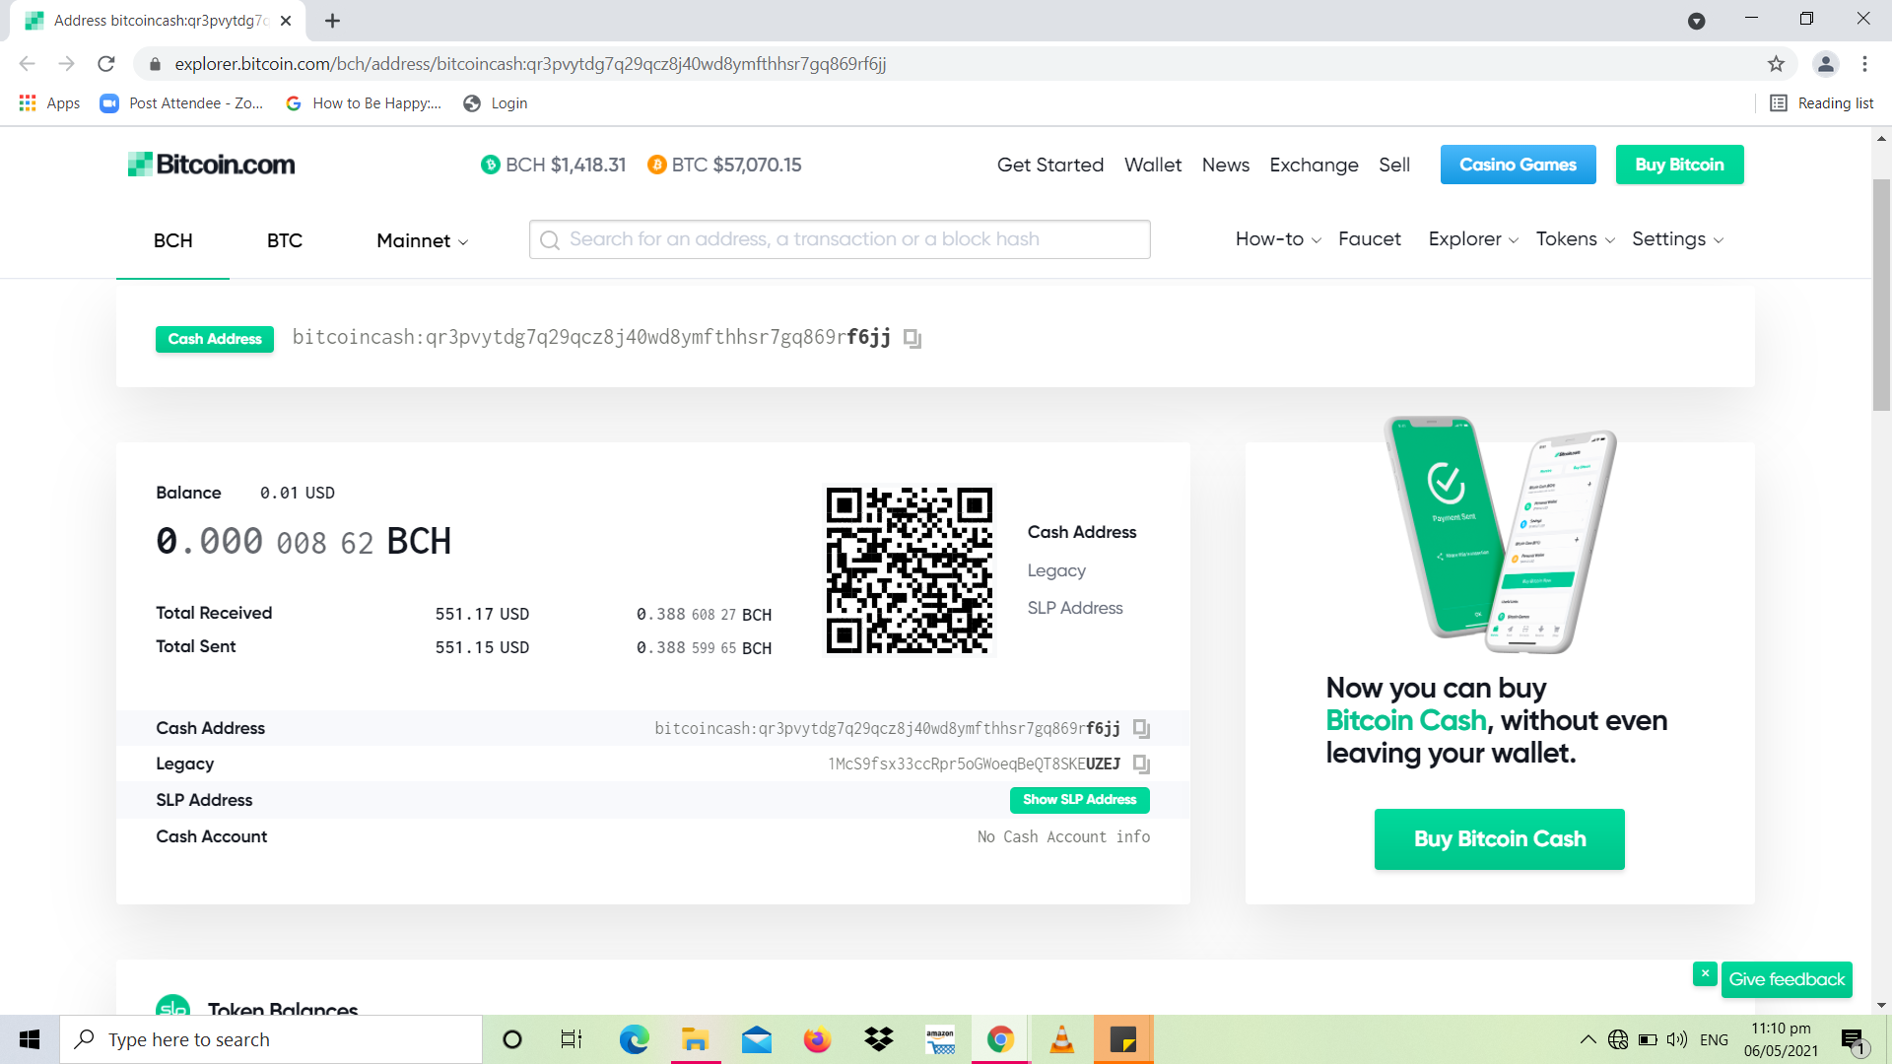The image size is (1892, 1064).
Task: Switch to the BTC tab
Action: [x=285, y=241]
